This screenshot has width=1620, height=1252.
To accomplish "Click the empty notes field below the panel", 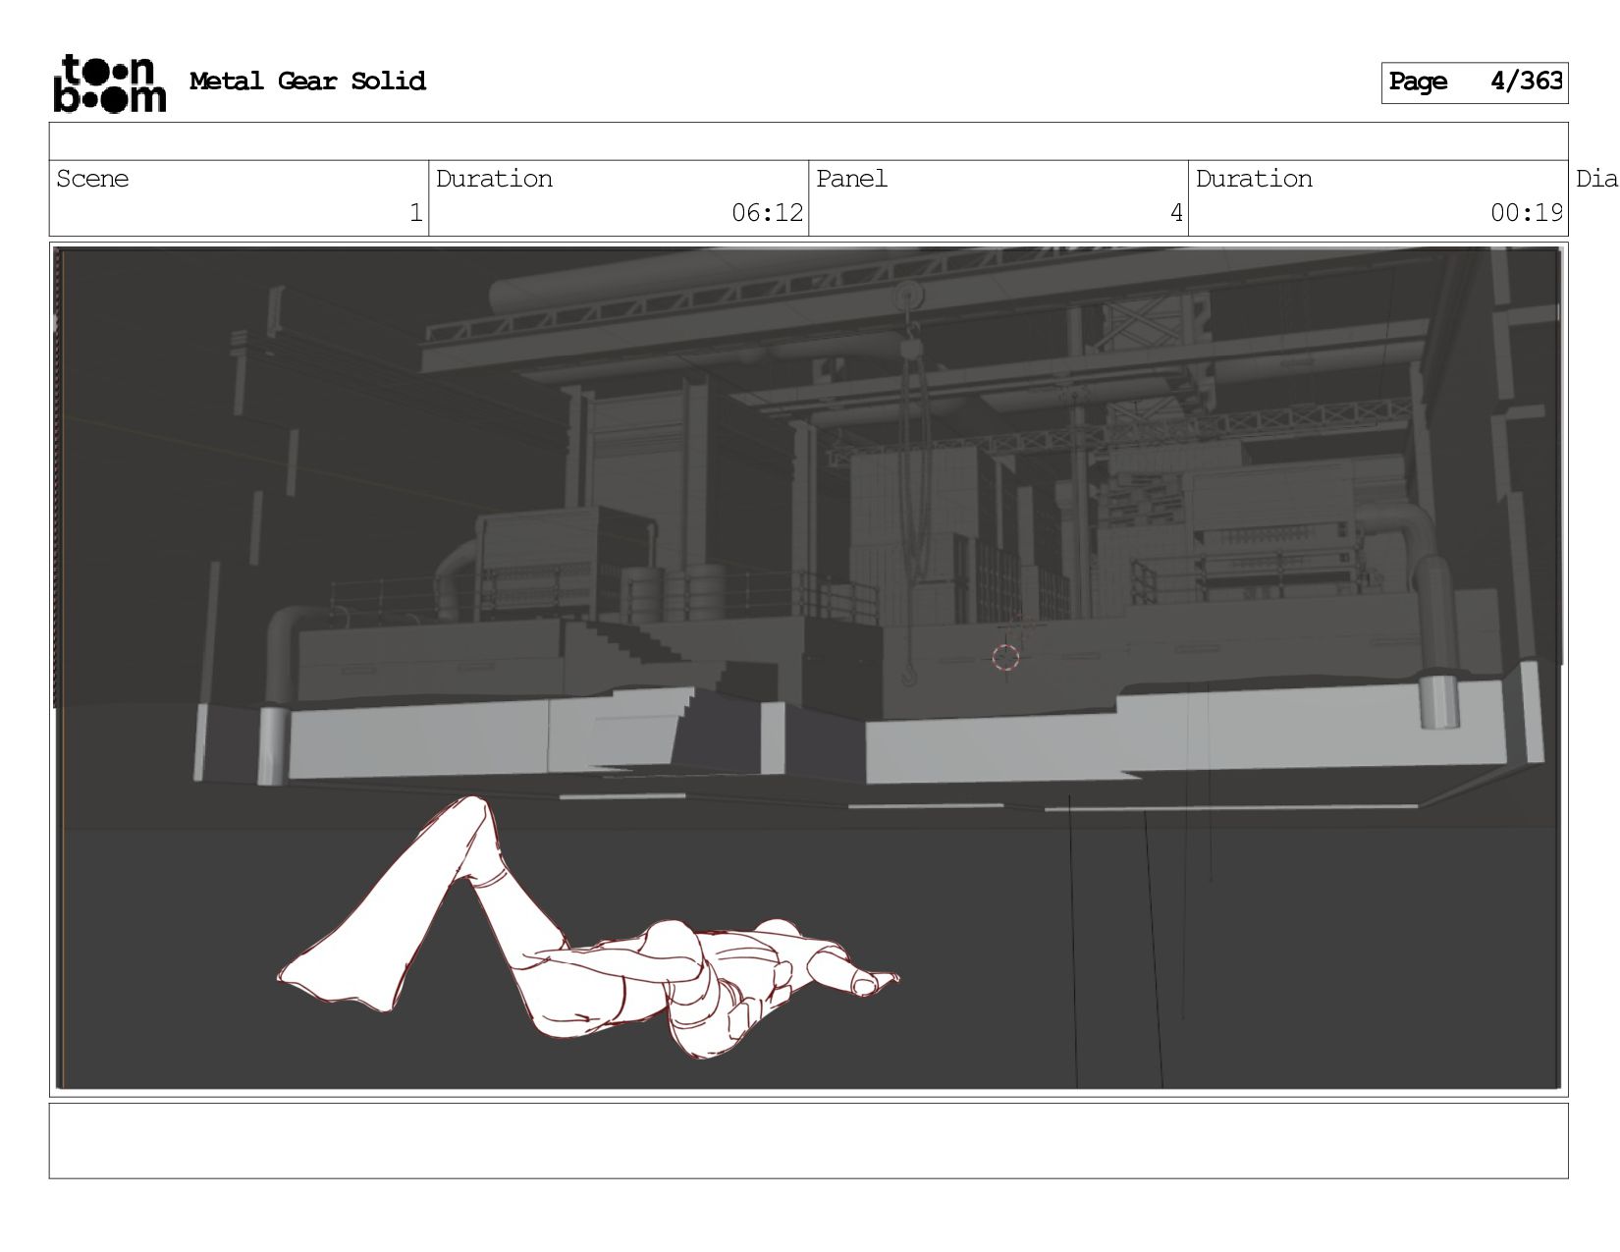I will 808,1140.
